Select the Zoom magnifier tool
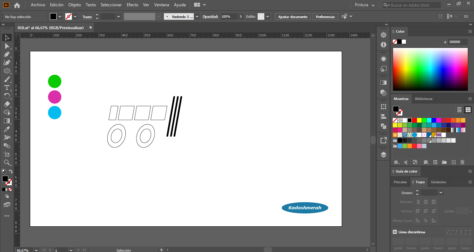 pyautogui.click(x=7, y=162)
